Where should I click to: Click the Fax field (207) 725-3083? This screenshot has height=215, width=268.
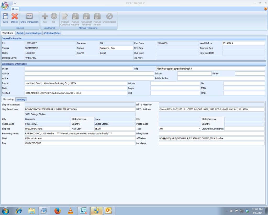click(80, 143)
